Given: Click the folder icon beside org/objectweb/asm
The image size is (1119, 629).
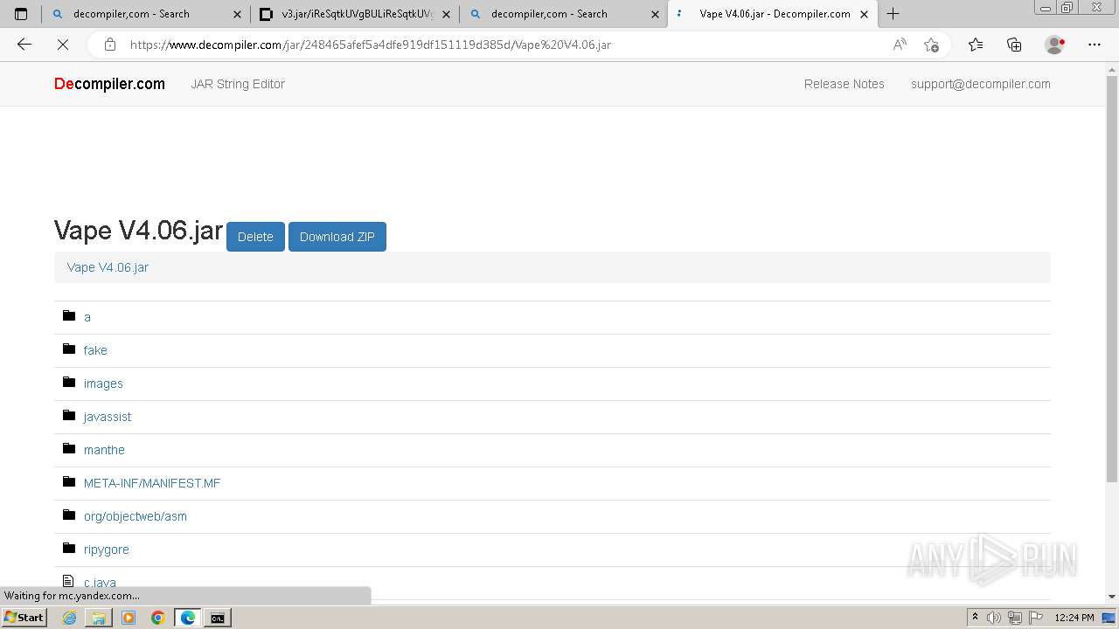Looking at the screenshot, I should (69, 515).
